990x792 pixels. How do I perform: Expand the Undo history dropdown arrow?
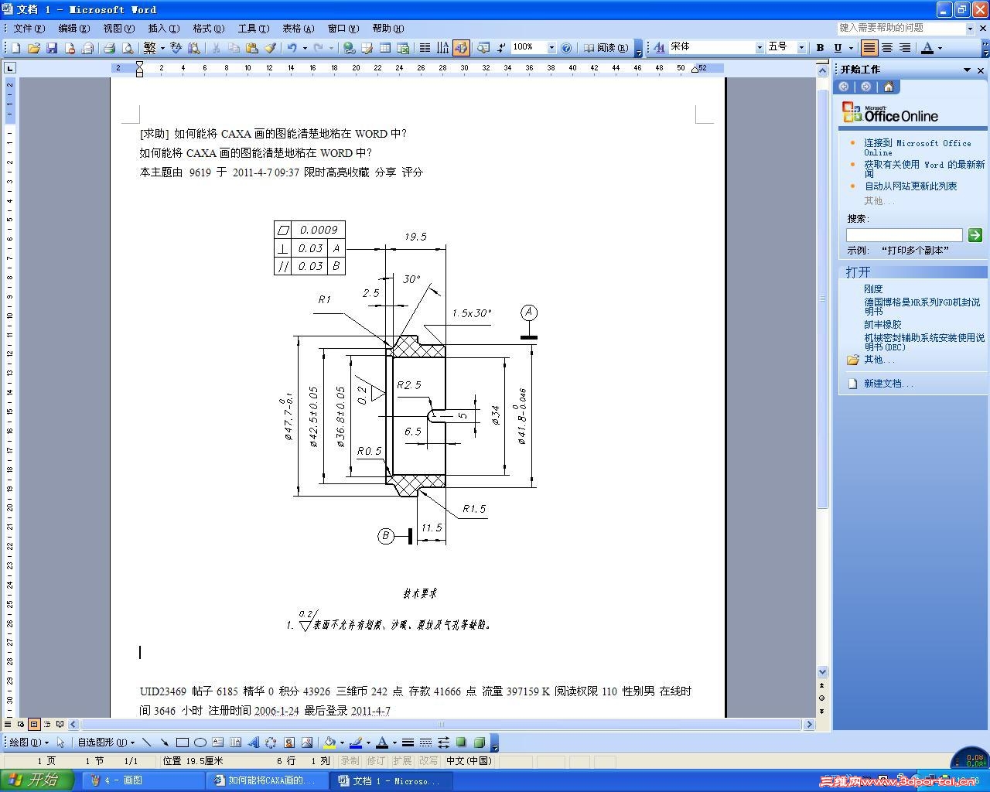click(305, 48)
